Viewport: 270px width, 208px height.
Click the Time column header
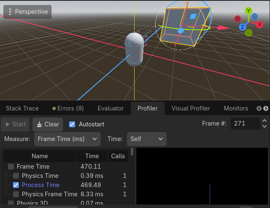point(92,156)
